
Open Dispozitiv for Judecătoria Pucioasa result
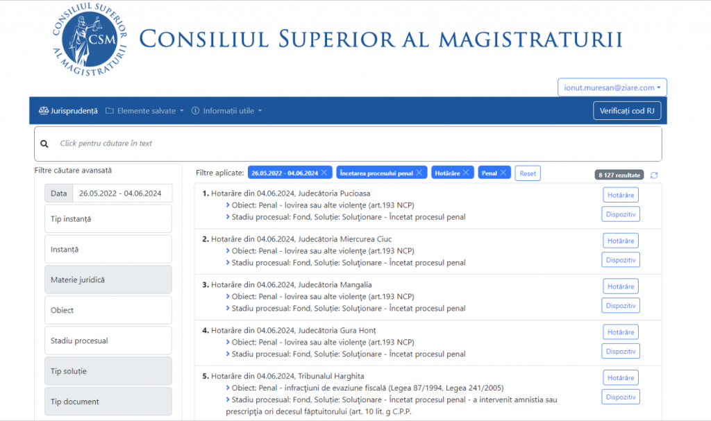click(621, 214)
